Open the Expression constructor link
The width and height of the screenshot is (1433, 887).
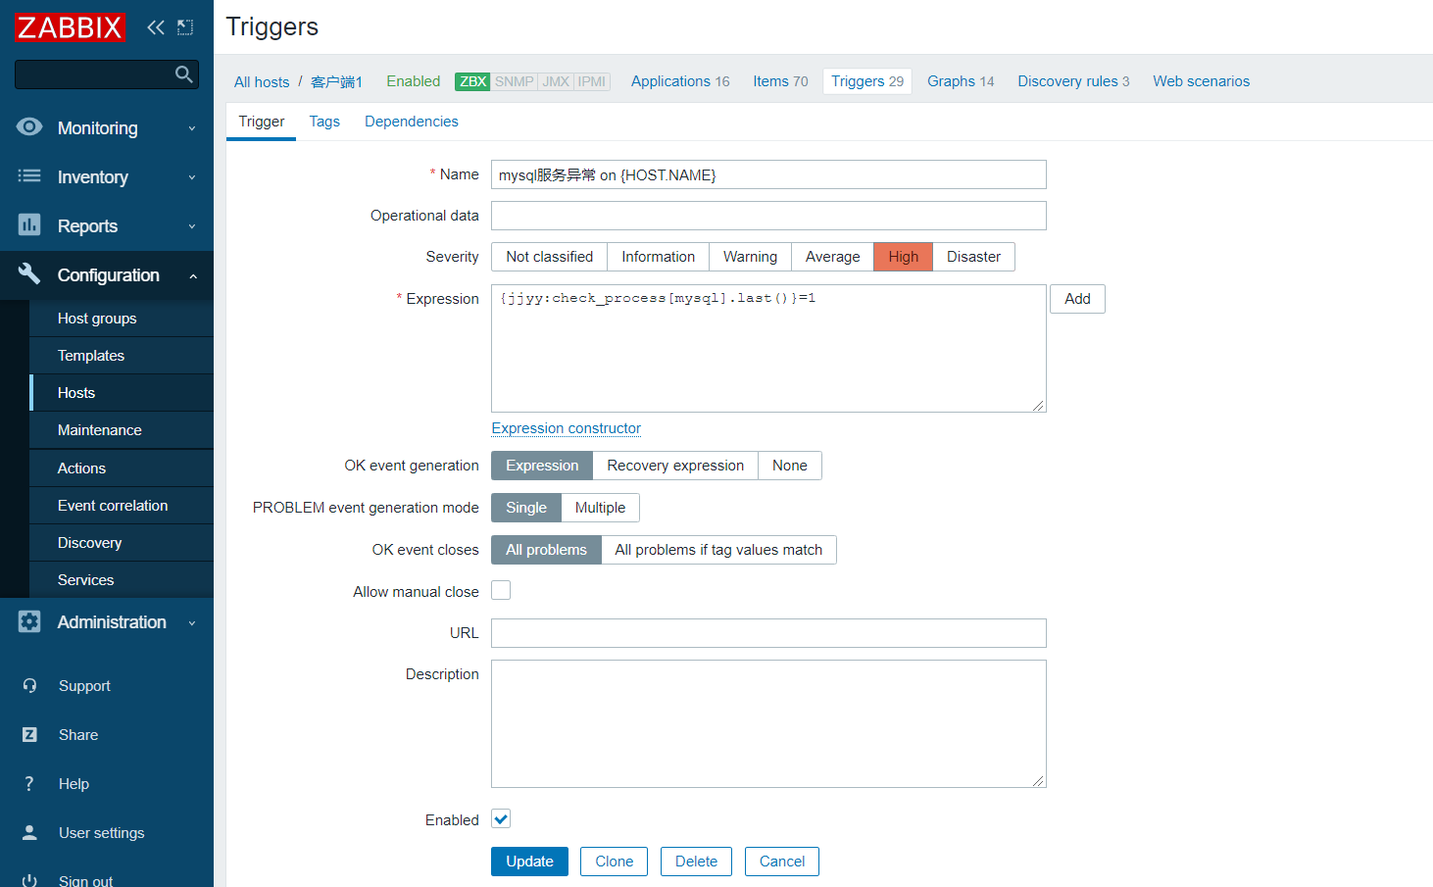(x=566, y=428)
